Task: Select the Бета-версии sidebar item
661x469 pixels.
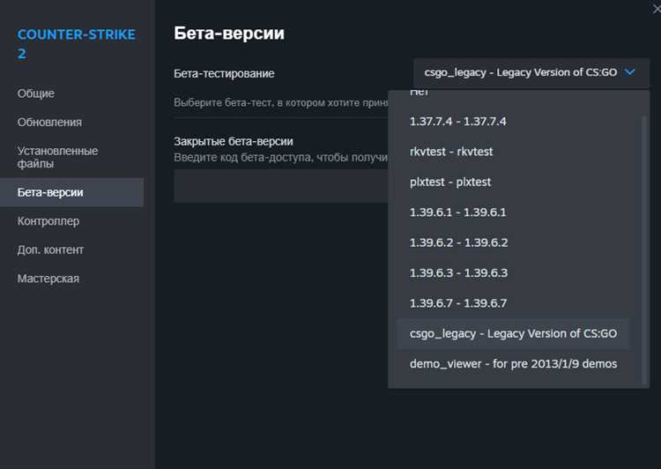Action: point(71,192)
